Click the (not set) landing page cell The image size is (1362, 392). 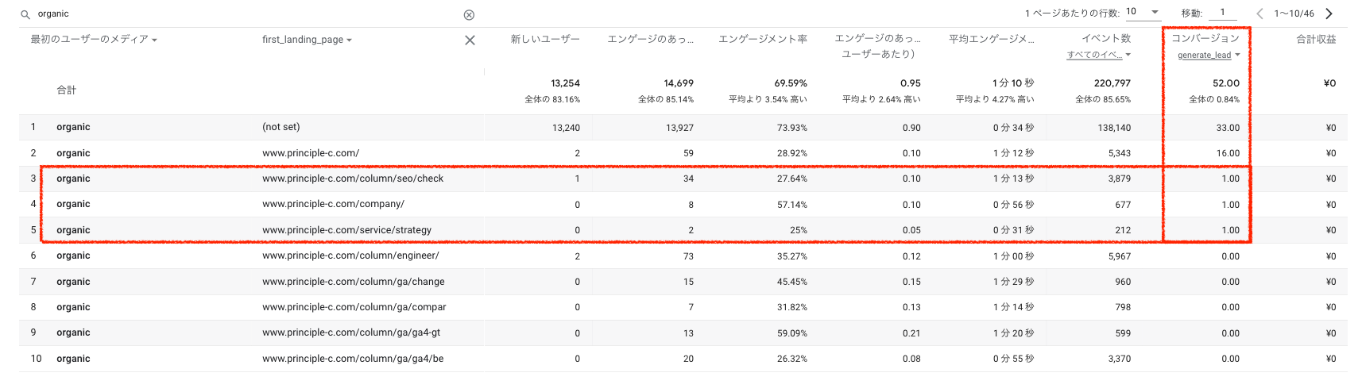281,127
